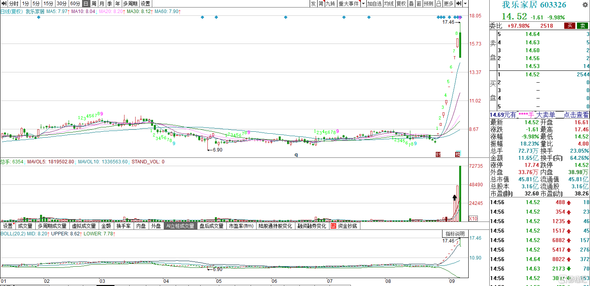Toggle 复权 price adjustment

(401, 4)
